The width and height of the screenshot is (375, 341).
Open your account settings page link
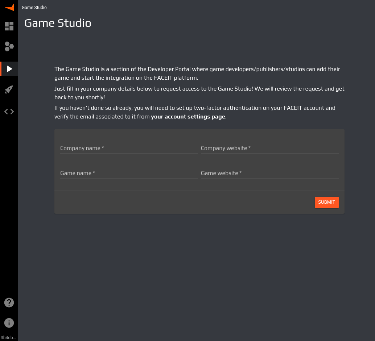(187, 116)
